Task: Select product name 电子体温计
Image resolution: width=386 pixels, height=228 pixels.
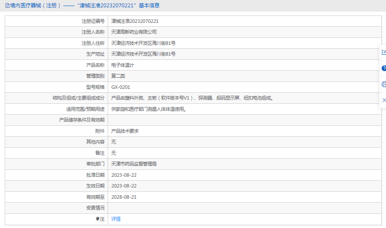Action: 123,65
